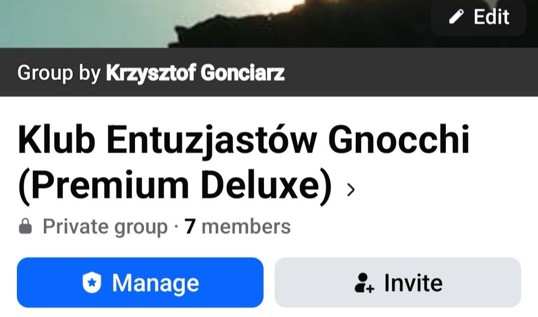Tap the blue Manage button

(x=140, y=282)
